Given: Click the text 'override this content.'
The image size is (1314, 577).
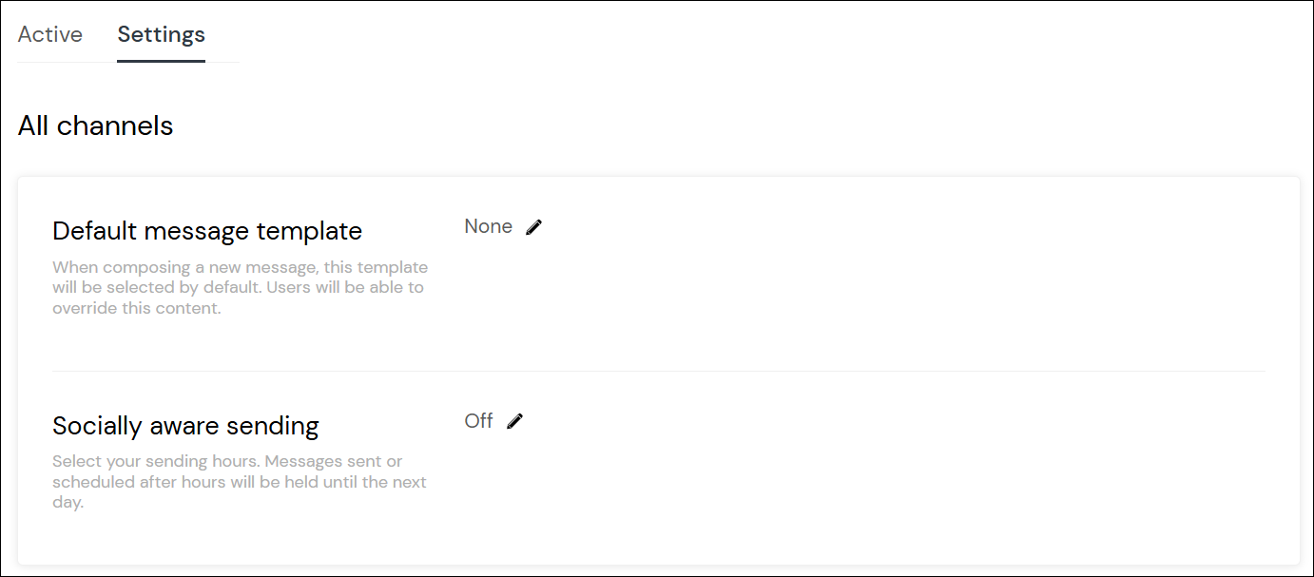Looking at the screenshot, I should [136, 308].
